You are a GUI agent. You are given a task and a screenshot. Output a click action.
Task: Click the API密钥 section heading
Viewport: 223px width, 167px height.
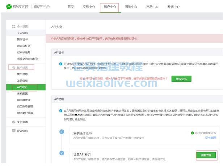(59, 99)
